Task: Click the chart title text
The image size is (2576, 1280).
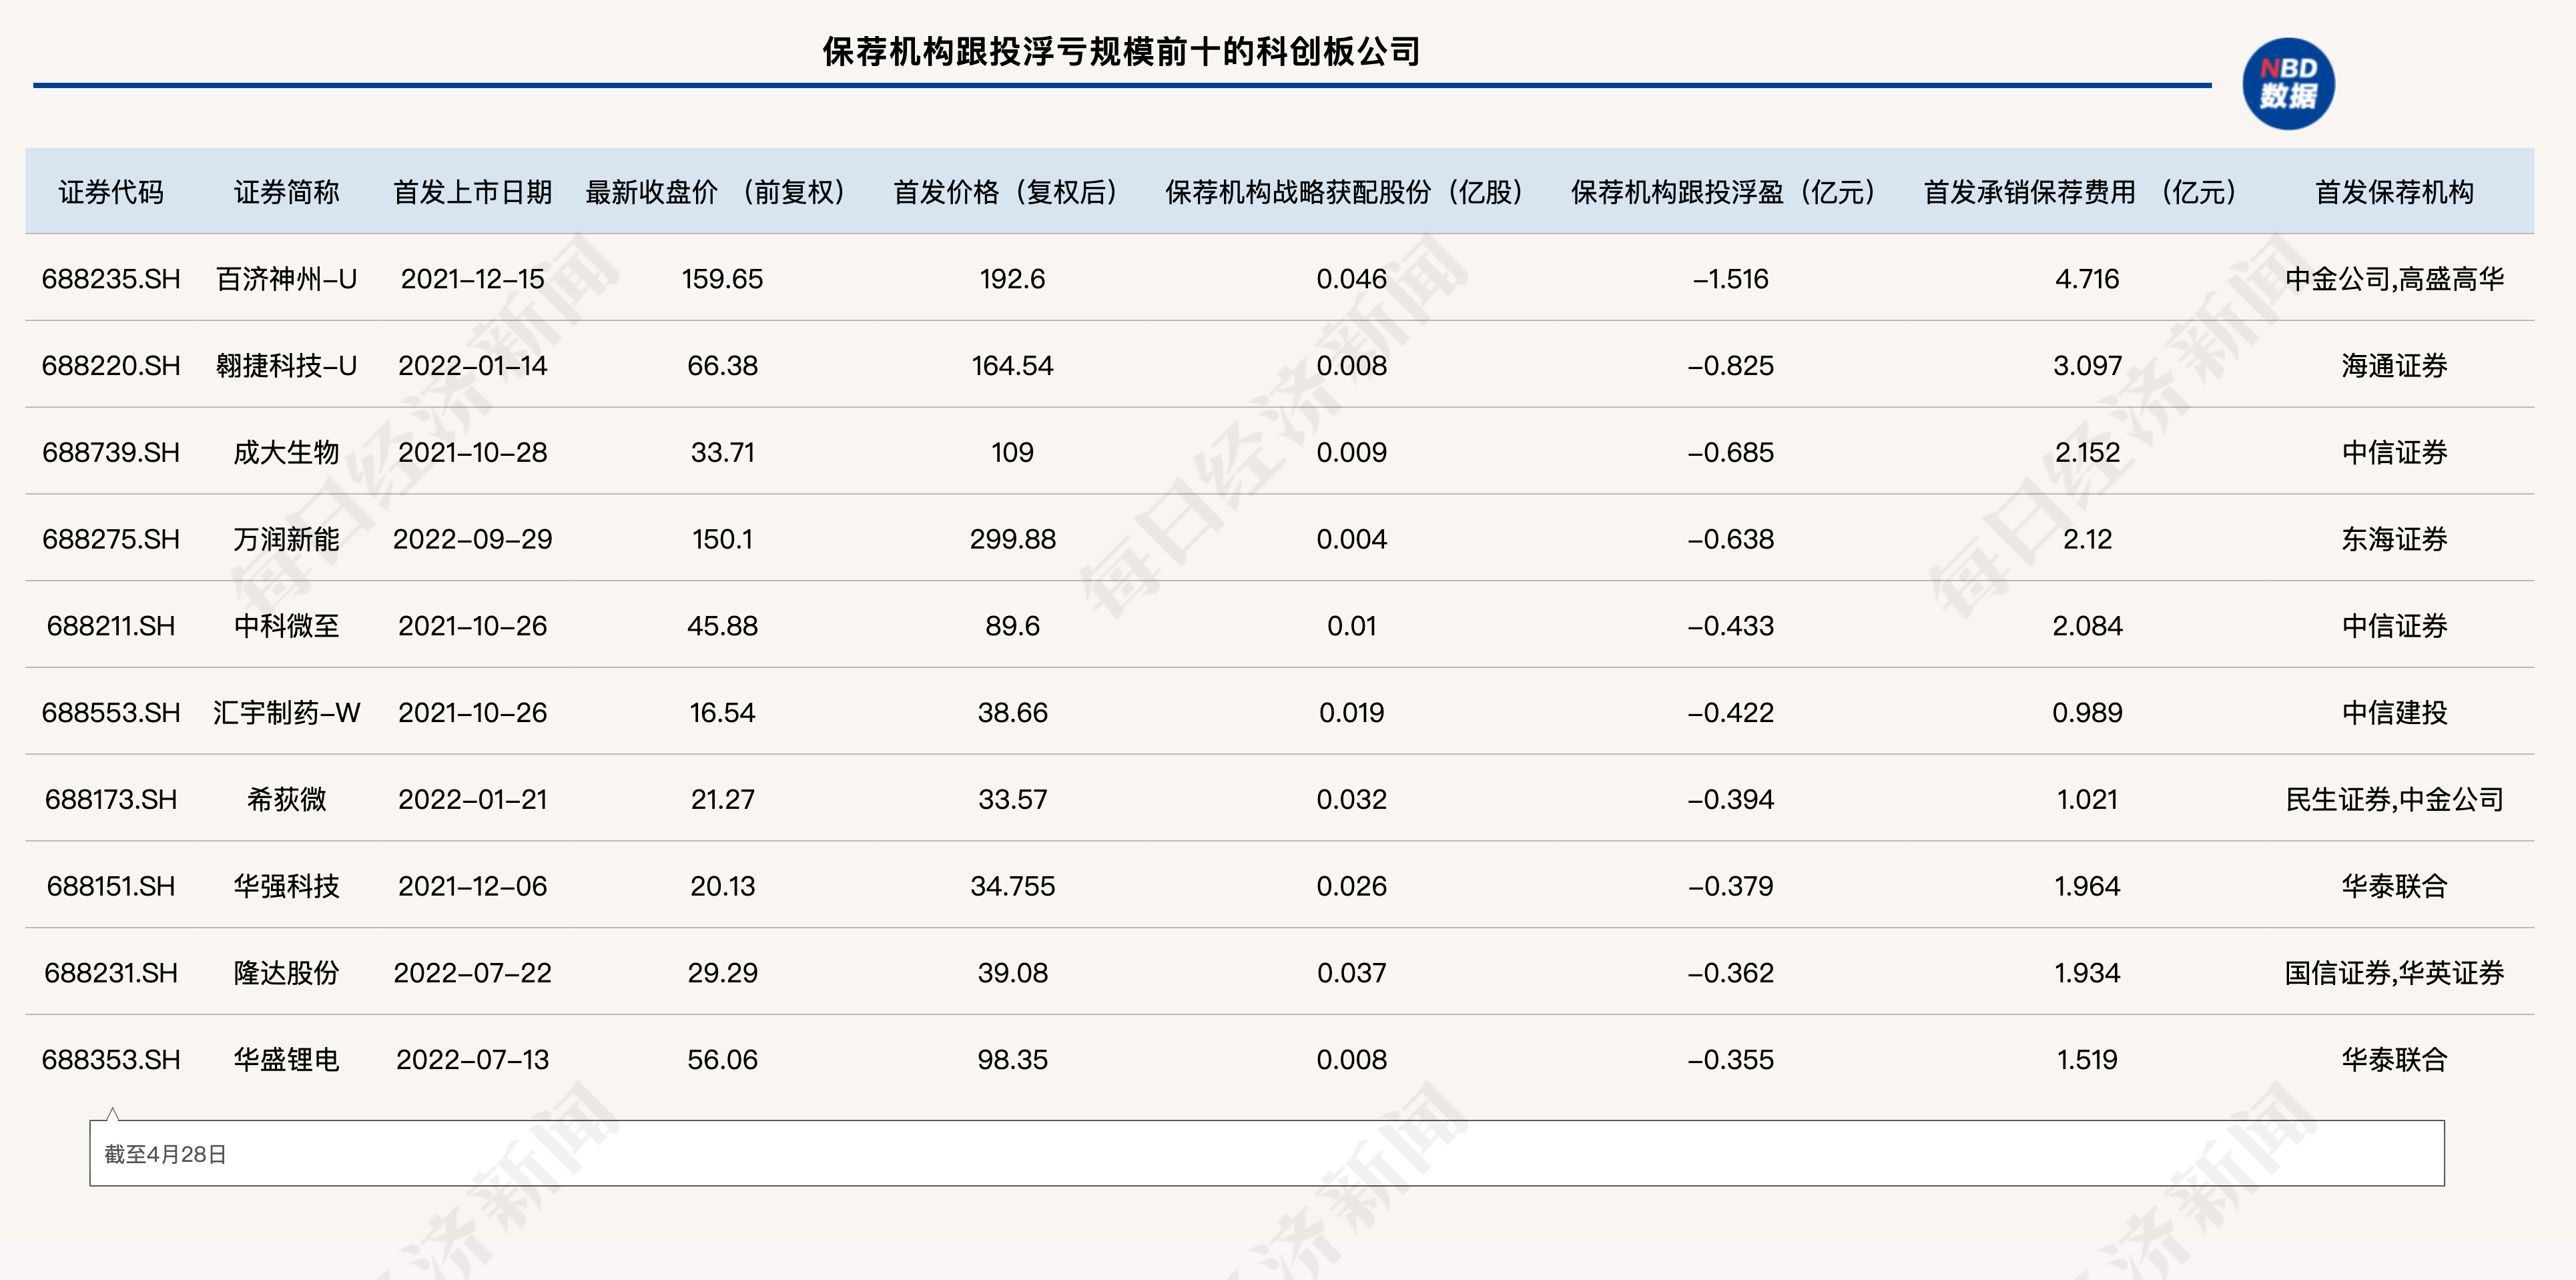Action: coord(1121,52)
